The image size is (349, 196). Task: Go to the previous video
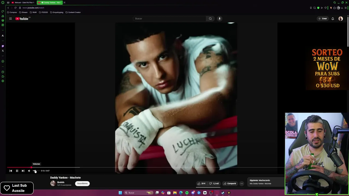click(11, 171)
